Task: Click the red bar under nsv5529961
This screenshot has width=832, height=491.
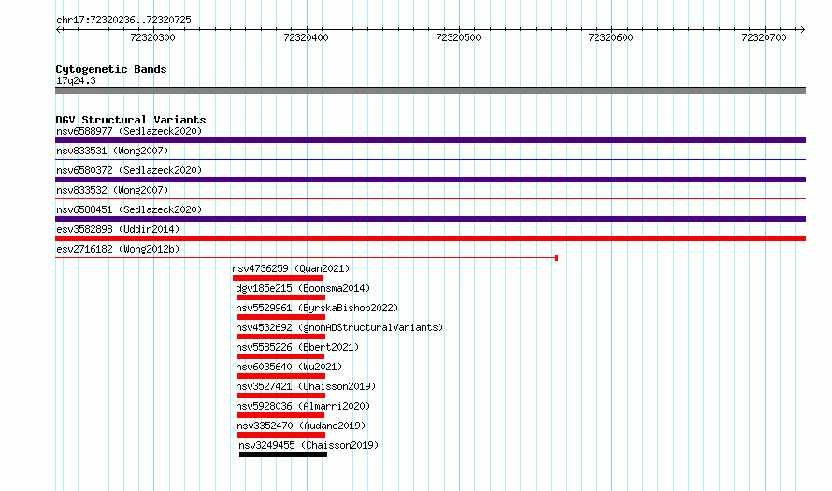Action: [280, 317]
